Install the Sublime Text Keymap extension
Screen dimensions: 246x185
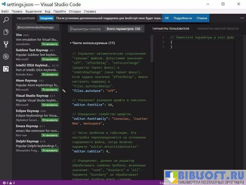point(50,59)
